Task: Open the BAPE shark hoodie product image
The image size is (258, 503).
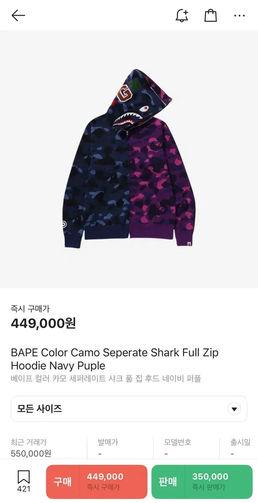Action: (129, 159)
